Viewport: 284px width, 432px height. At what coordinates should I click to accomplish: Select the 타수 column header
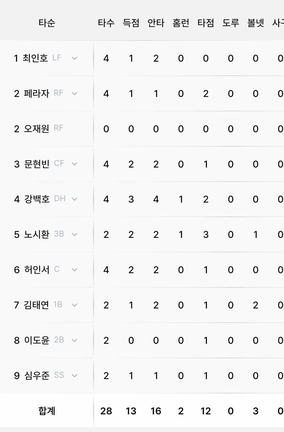tap(106, 23)
